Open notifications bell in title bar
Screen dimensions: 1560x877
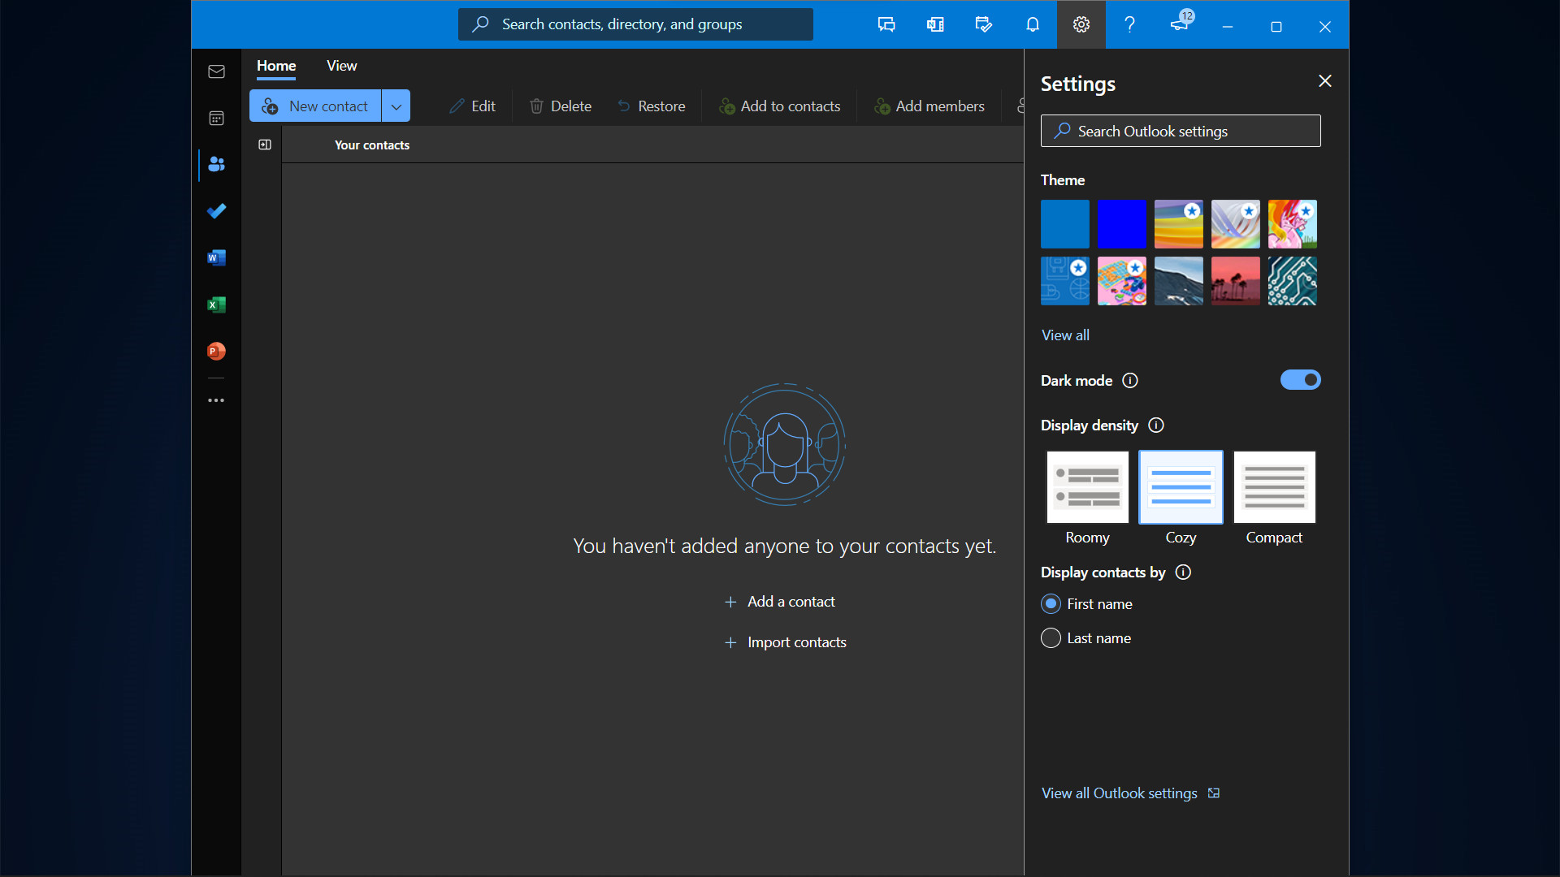click(1032, 24)
